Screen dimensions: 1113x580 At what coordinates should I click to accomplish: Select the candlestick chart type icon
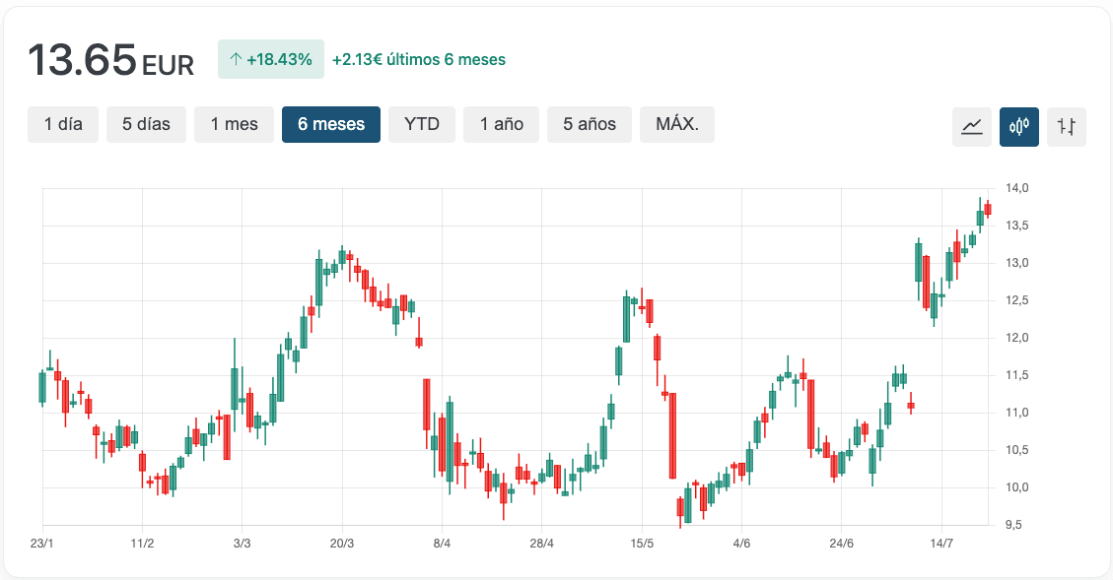pyautogui.click(x=1018, y=126)
